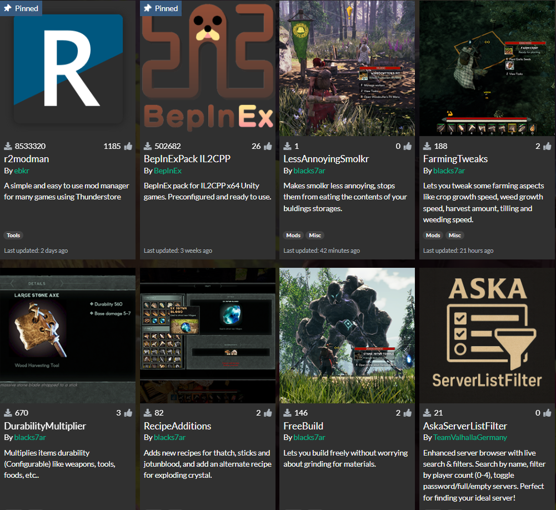Image resolution: width=556 pixels, height=510 pixels.
Task: Open the FreeBuild stone golem screenshot
Action: coord(347,335)
